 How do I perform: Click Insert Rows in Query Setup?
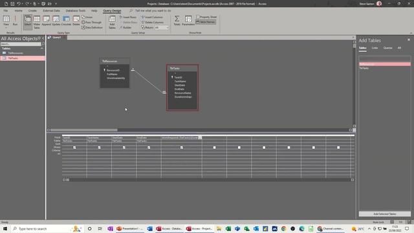(x=127, y=17)
